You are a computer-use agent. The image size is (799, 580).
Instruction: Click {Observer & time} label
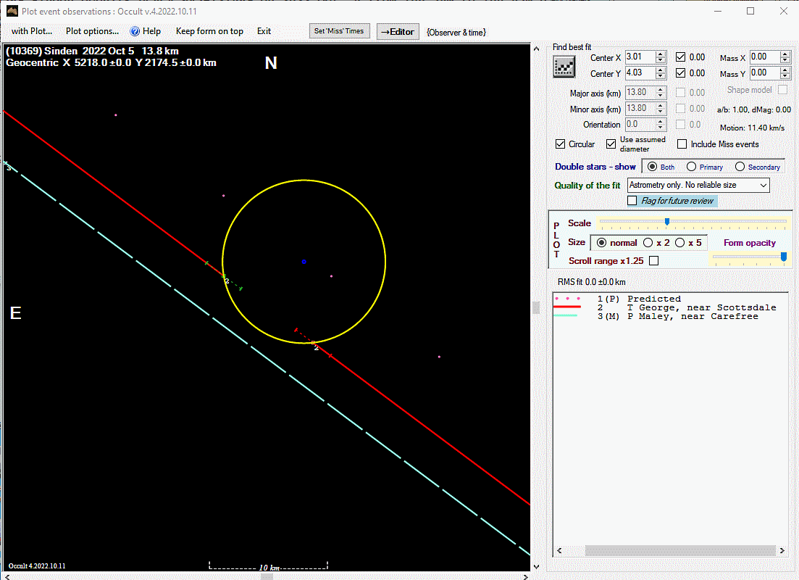click(456, 32)
